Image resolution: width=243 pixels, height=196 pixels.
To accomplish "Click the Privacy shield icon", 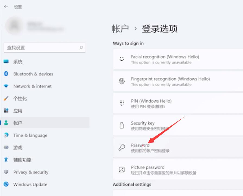I will tap(6, 172).
